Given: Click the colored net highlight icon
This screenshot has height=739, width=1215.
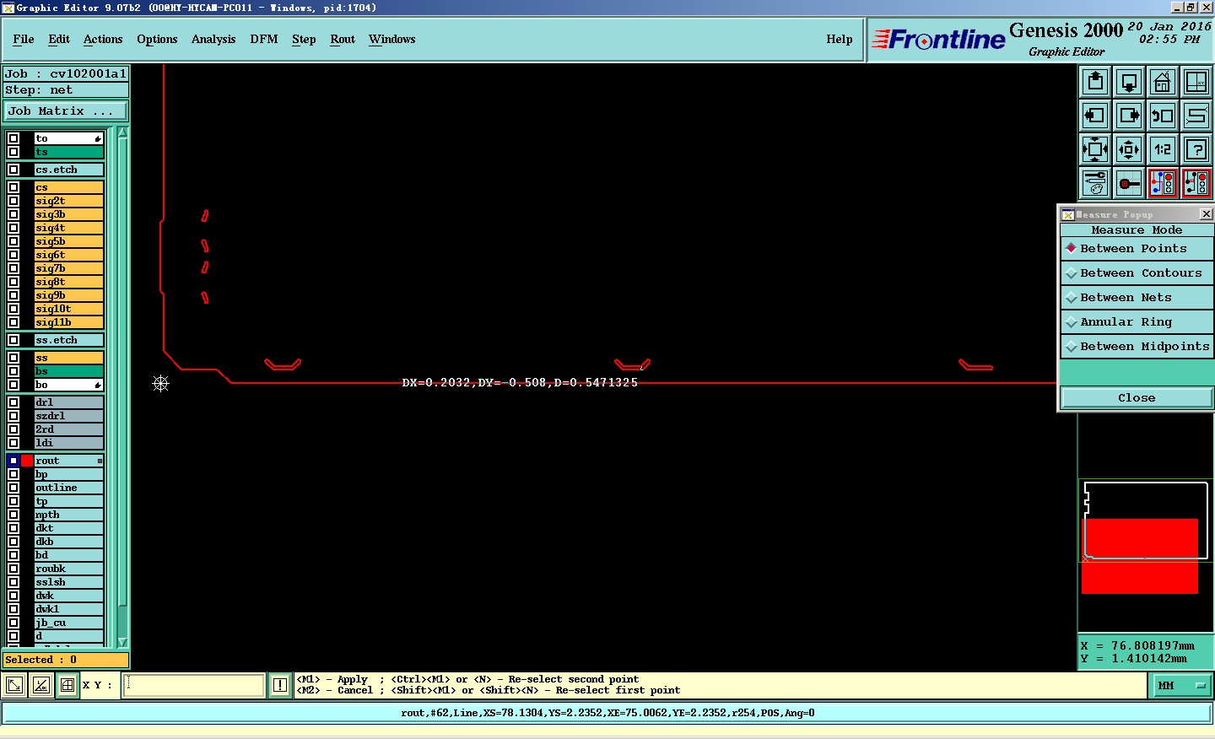Looking at the screenshot, I should coord(1163,183).
